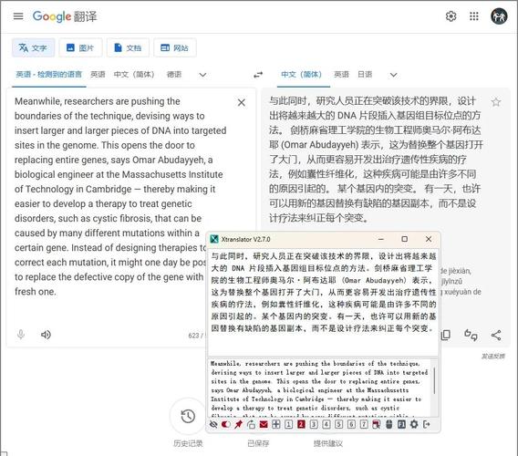
Task: Select translation engine 2 in Xtranslator
Action: pyautogui.click(x=301, y=424)
